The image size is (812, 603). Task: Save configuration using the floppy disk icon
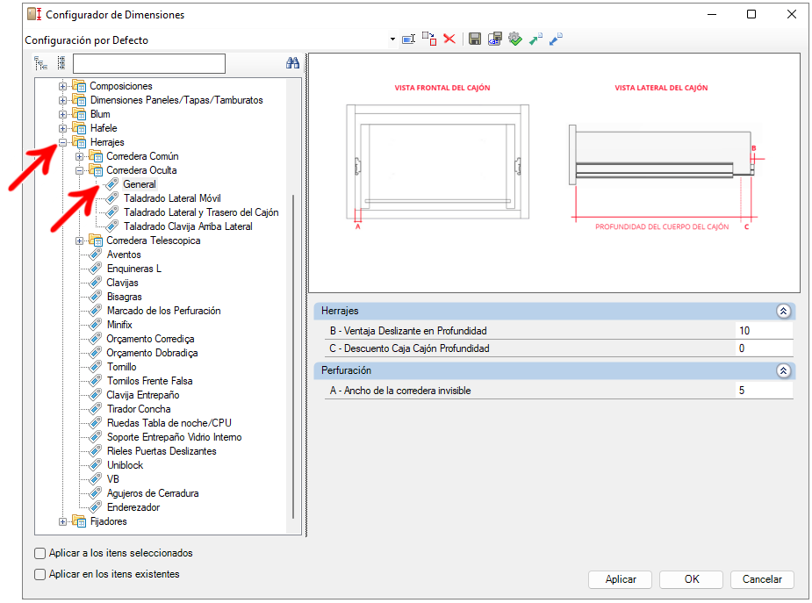tap(474, 39)
